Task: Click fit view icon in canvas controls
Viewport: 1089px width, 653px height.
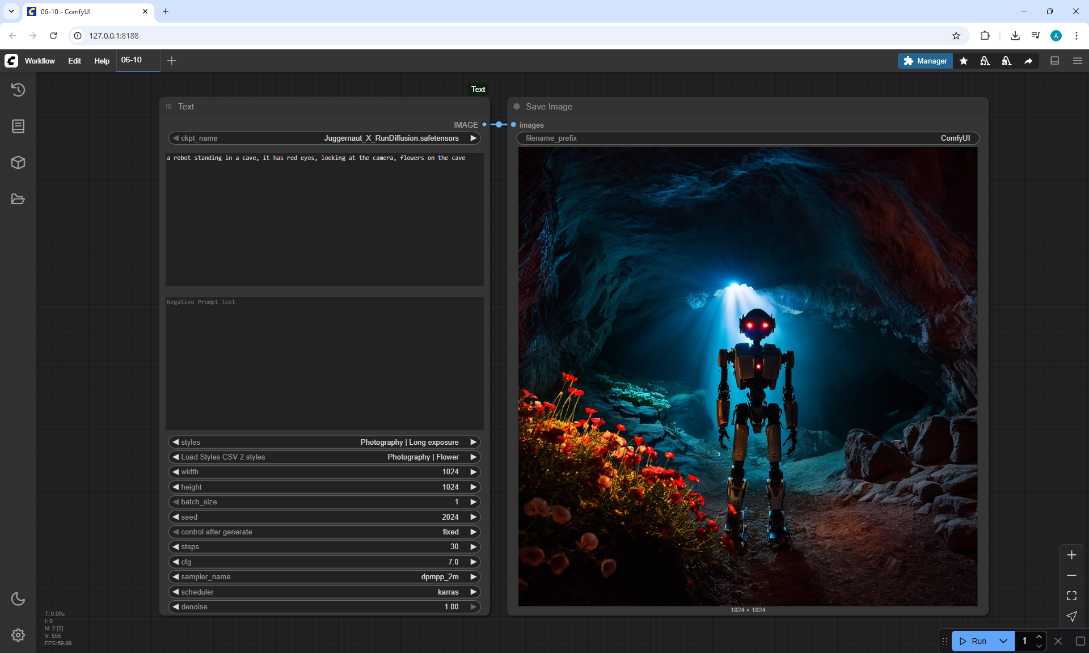Action: pyautogui.click(x=1071, y=596)
